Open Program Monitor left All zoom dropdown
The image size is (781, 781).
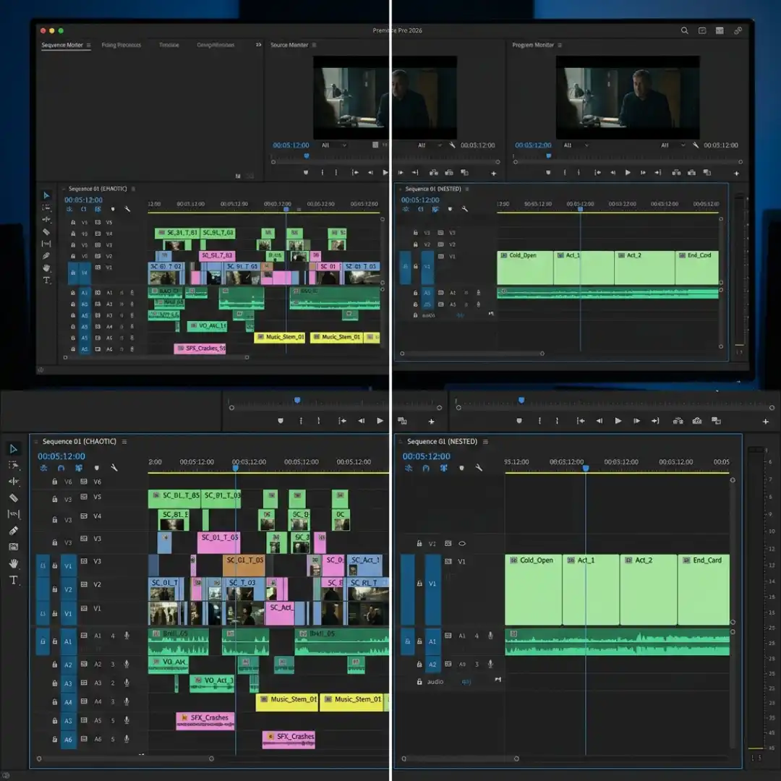click(576, 145)
